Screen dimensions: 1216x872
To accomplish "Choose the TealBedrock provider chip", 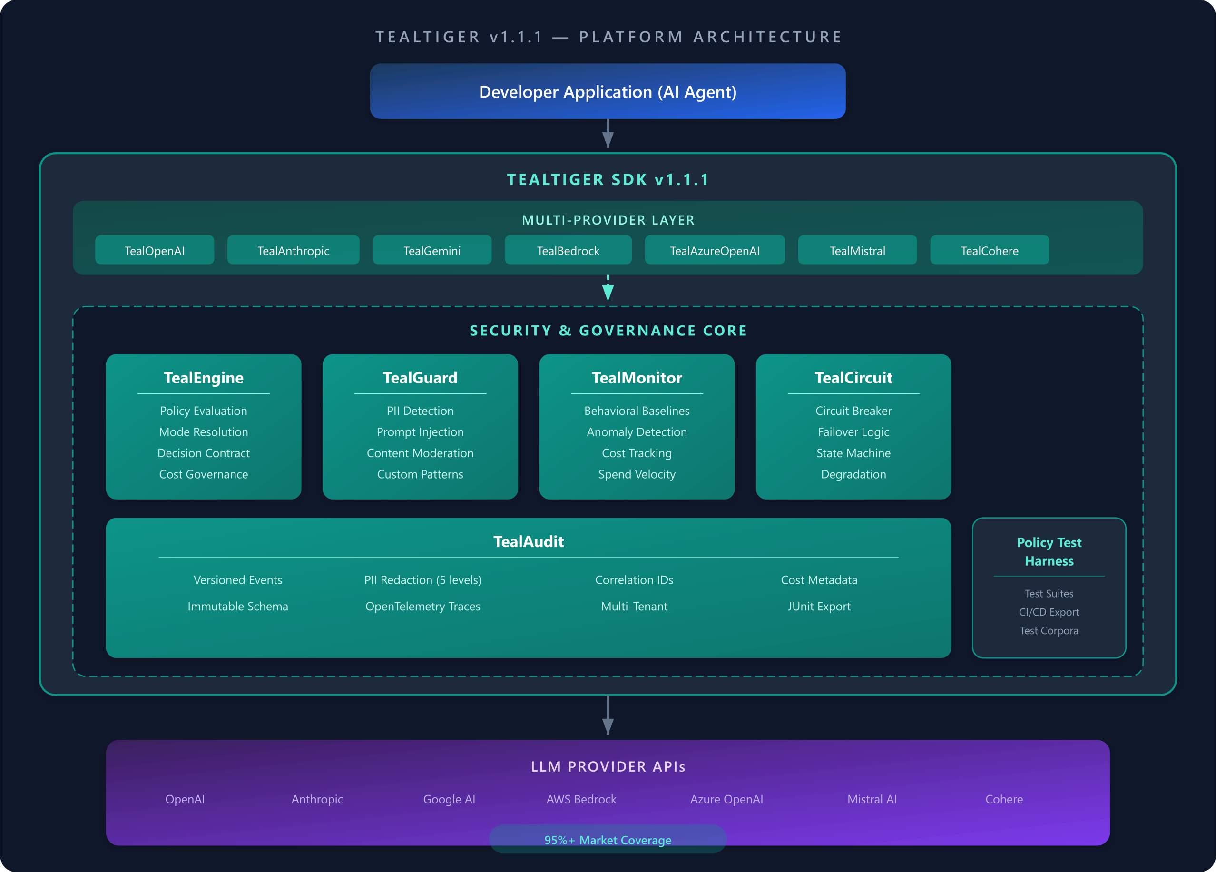I will pyautogui.click(x=568, y=250).
